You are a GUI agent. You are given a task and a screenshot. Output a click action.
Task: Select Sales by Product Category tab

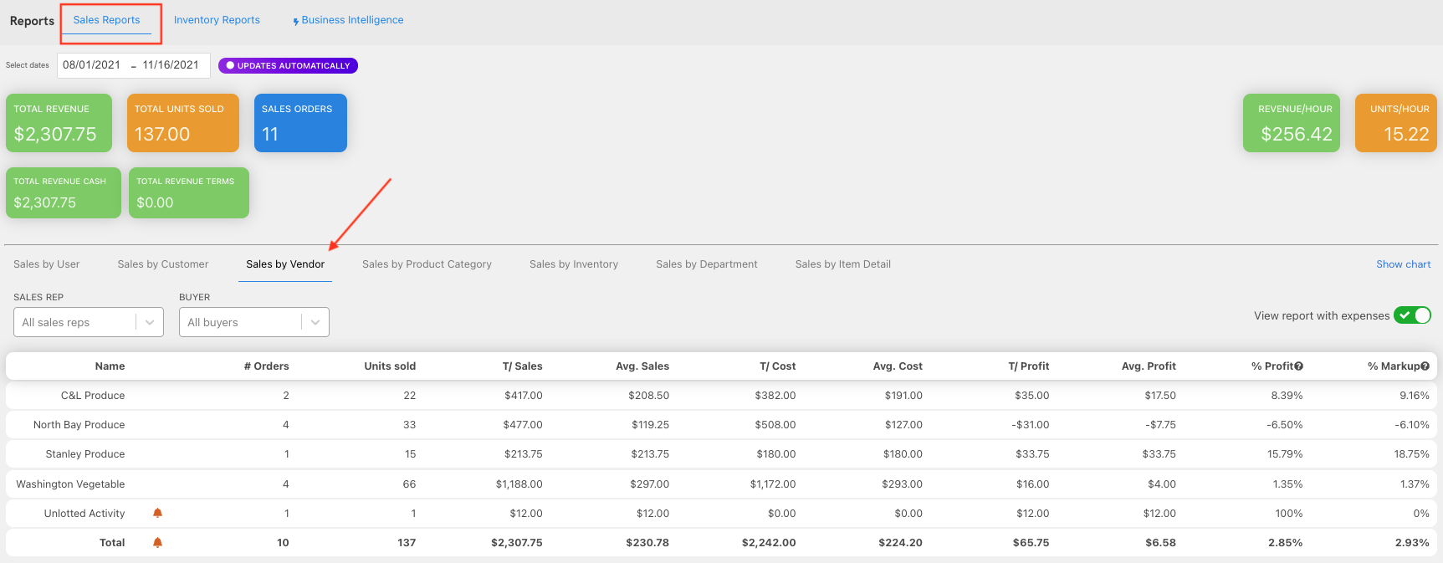coord(427,264)
